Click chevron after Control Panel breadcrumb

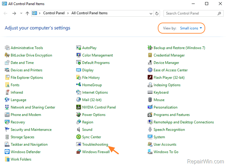point(68,13)
